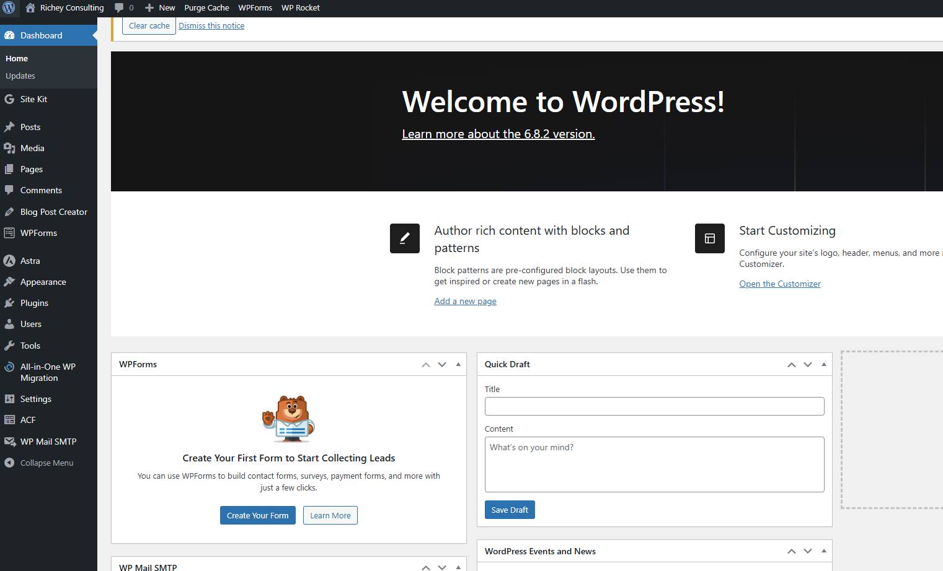Toggle the WordPress Events and News panel
The image size is (943, 571).
pyautogui.click(x=824, y=551)
